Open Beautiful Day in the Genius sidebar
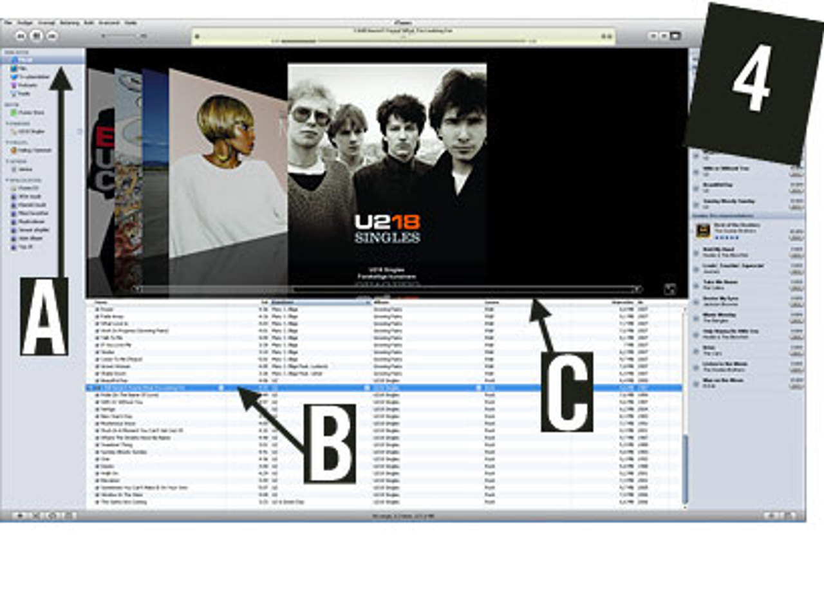824x603 pixels. coord(749,187)
